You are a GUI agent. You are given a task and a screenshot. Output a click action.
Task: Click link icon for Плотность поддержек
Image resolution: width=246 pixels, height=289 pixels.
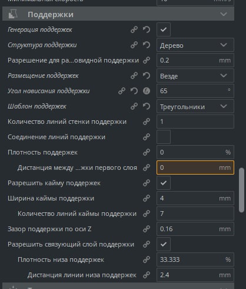click(147, 152)
